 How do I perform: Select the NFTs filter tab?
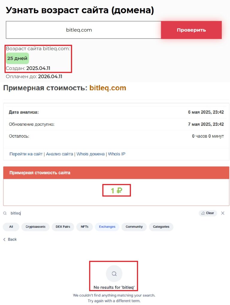point(84,227)
